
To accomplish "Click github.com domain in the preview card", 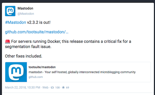I will coord(36,77).
